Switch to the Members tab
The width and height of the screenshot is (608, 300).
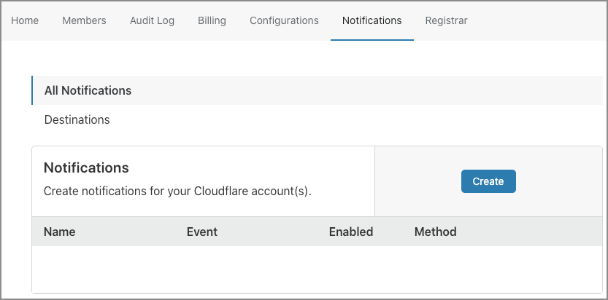tap(84, 20)
